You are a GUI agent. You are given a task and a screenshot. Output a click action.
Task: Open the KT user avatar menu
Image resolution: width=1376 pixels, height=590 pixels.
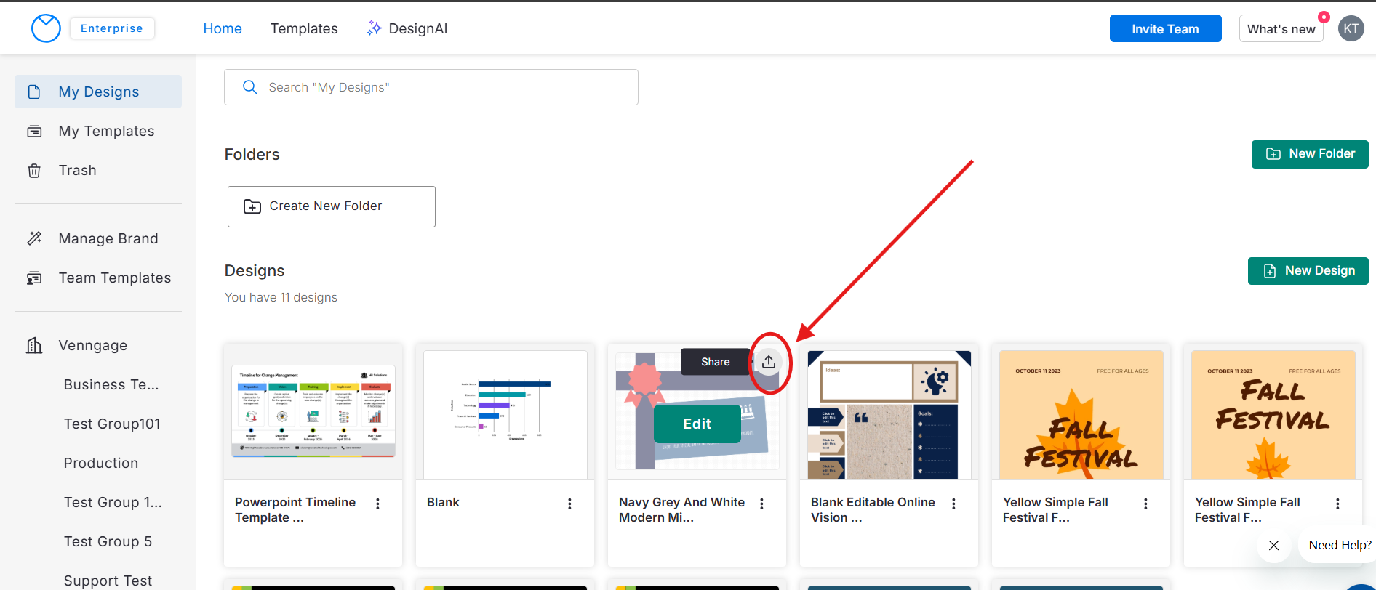1351,29
